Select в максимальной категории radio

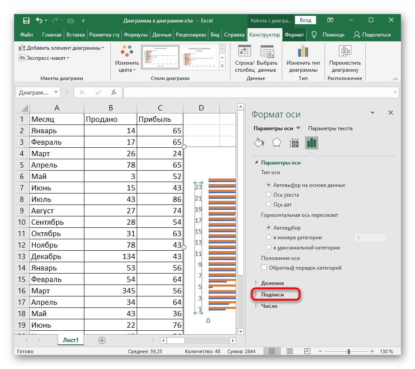(x=269, y=247)
